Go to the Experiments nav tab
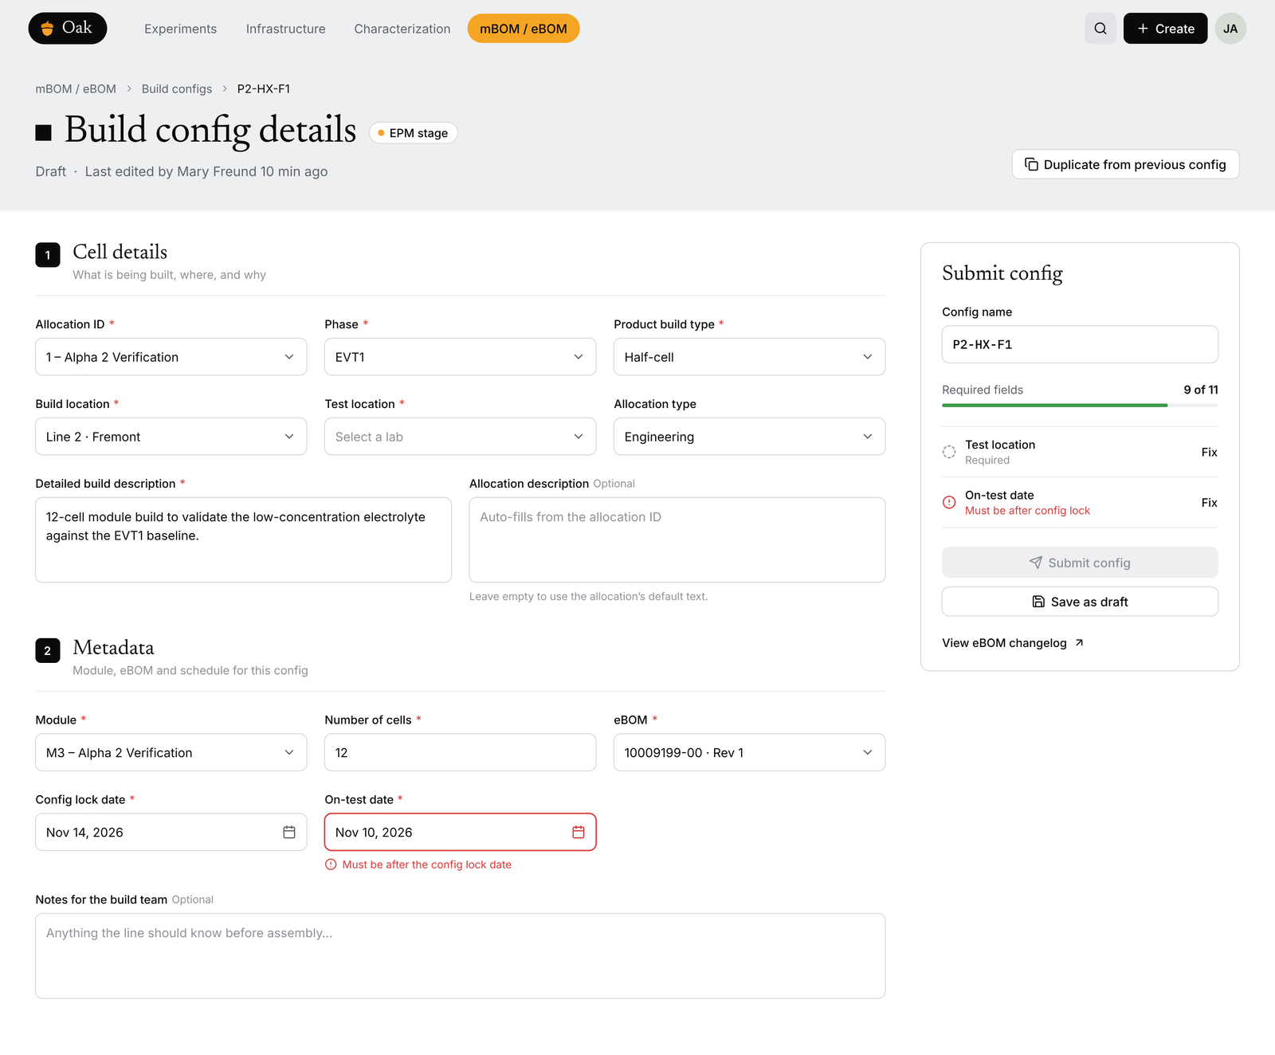Viewport: 1275px width, 1055px height. pos(180,29)
